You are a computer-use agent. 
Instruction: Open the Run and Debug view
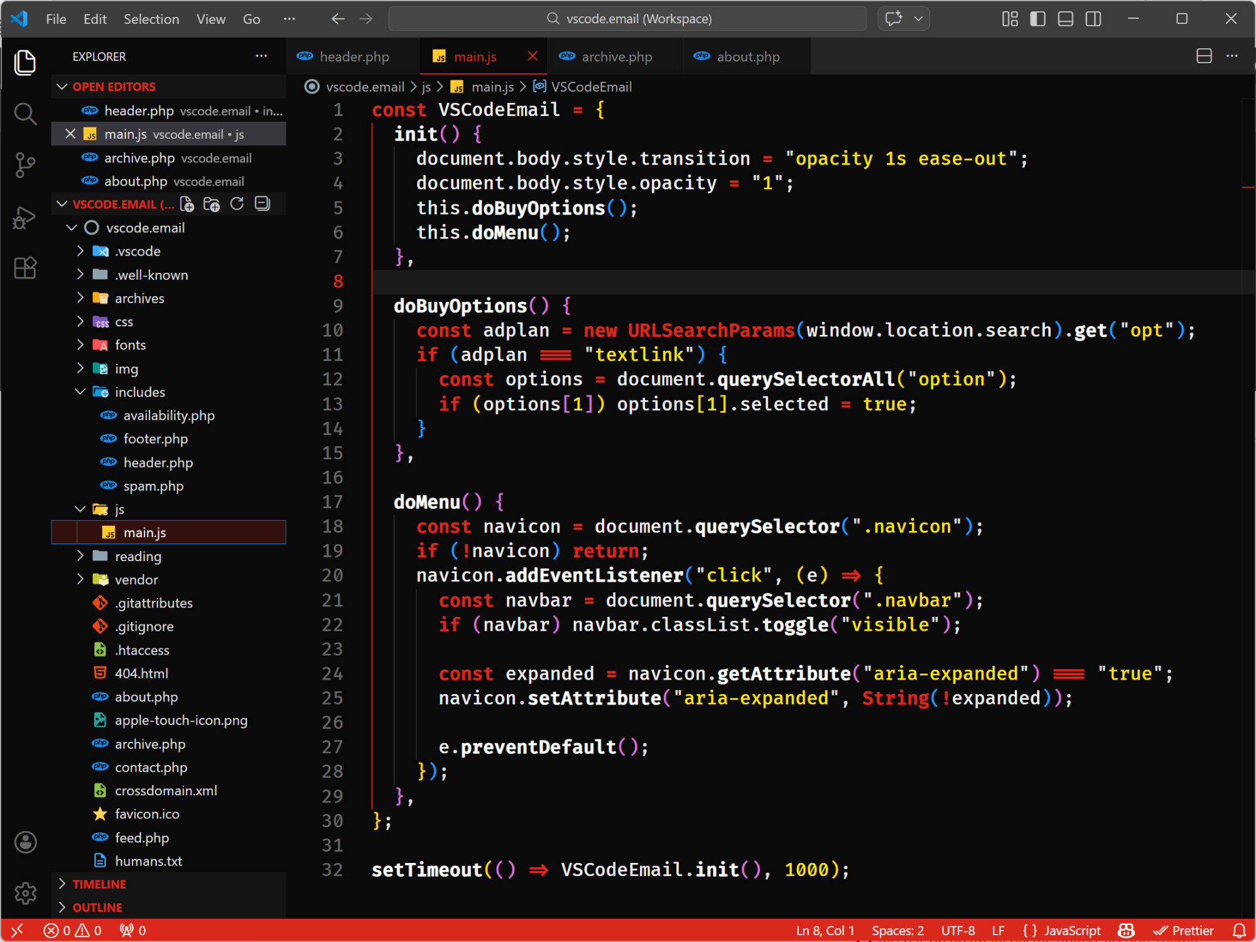pyautogui.click(x=24, y=217)
